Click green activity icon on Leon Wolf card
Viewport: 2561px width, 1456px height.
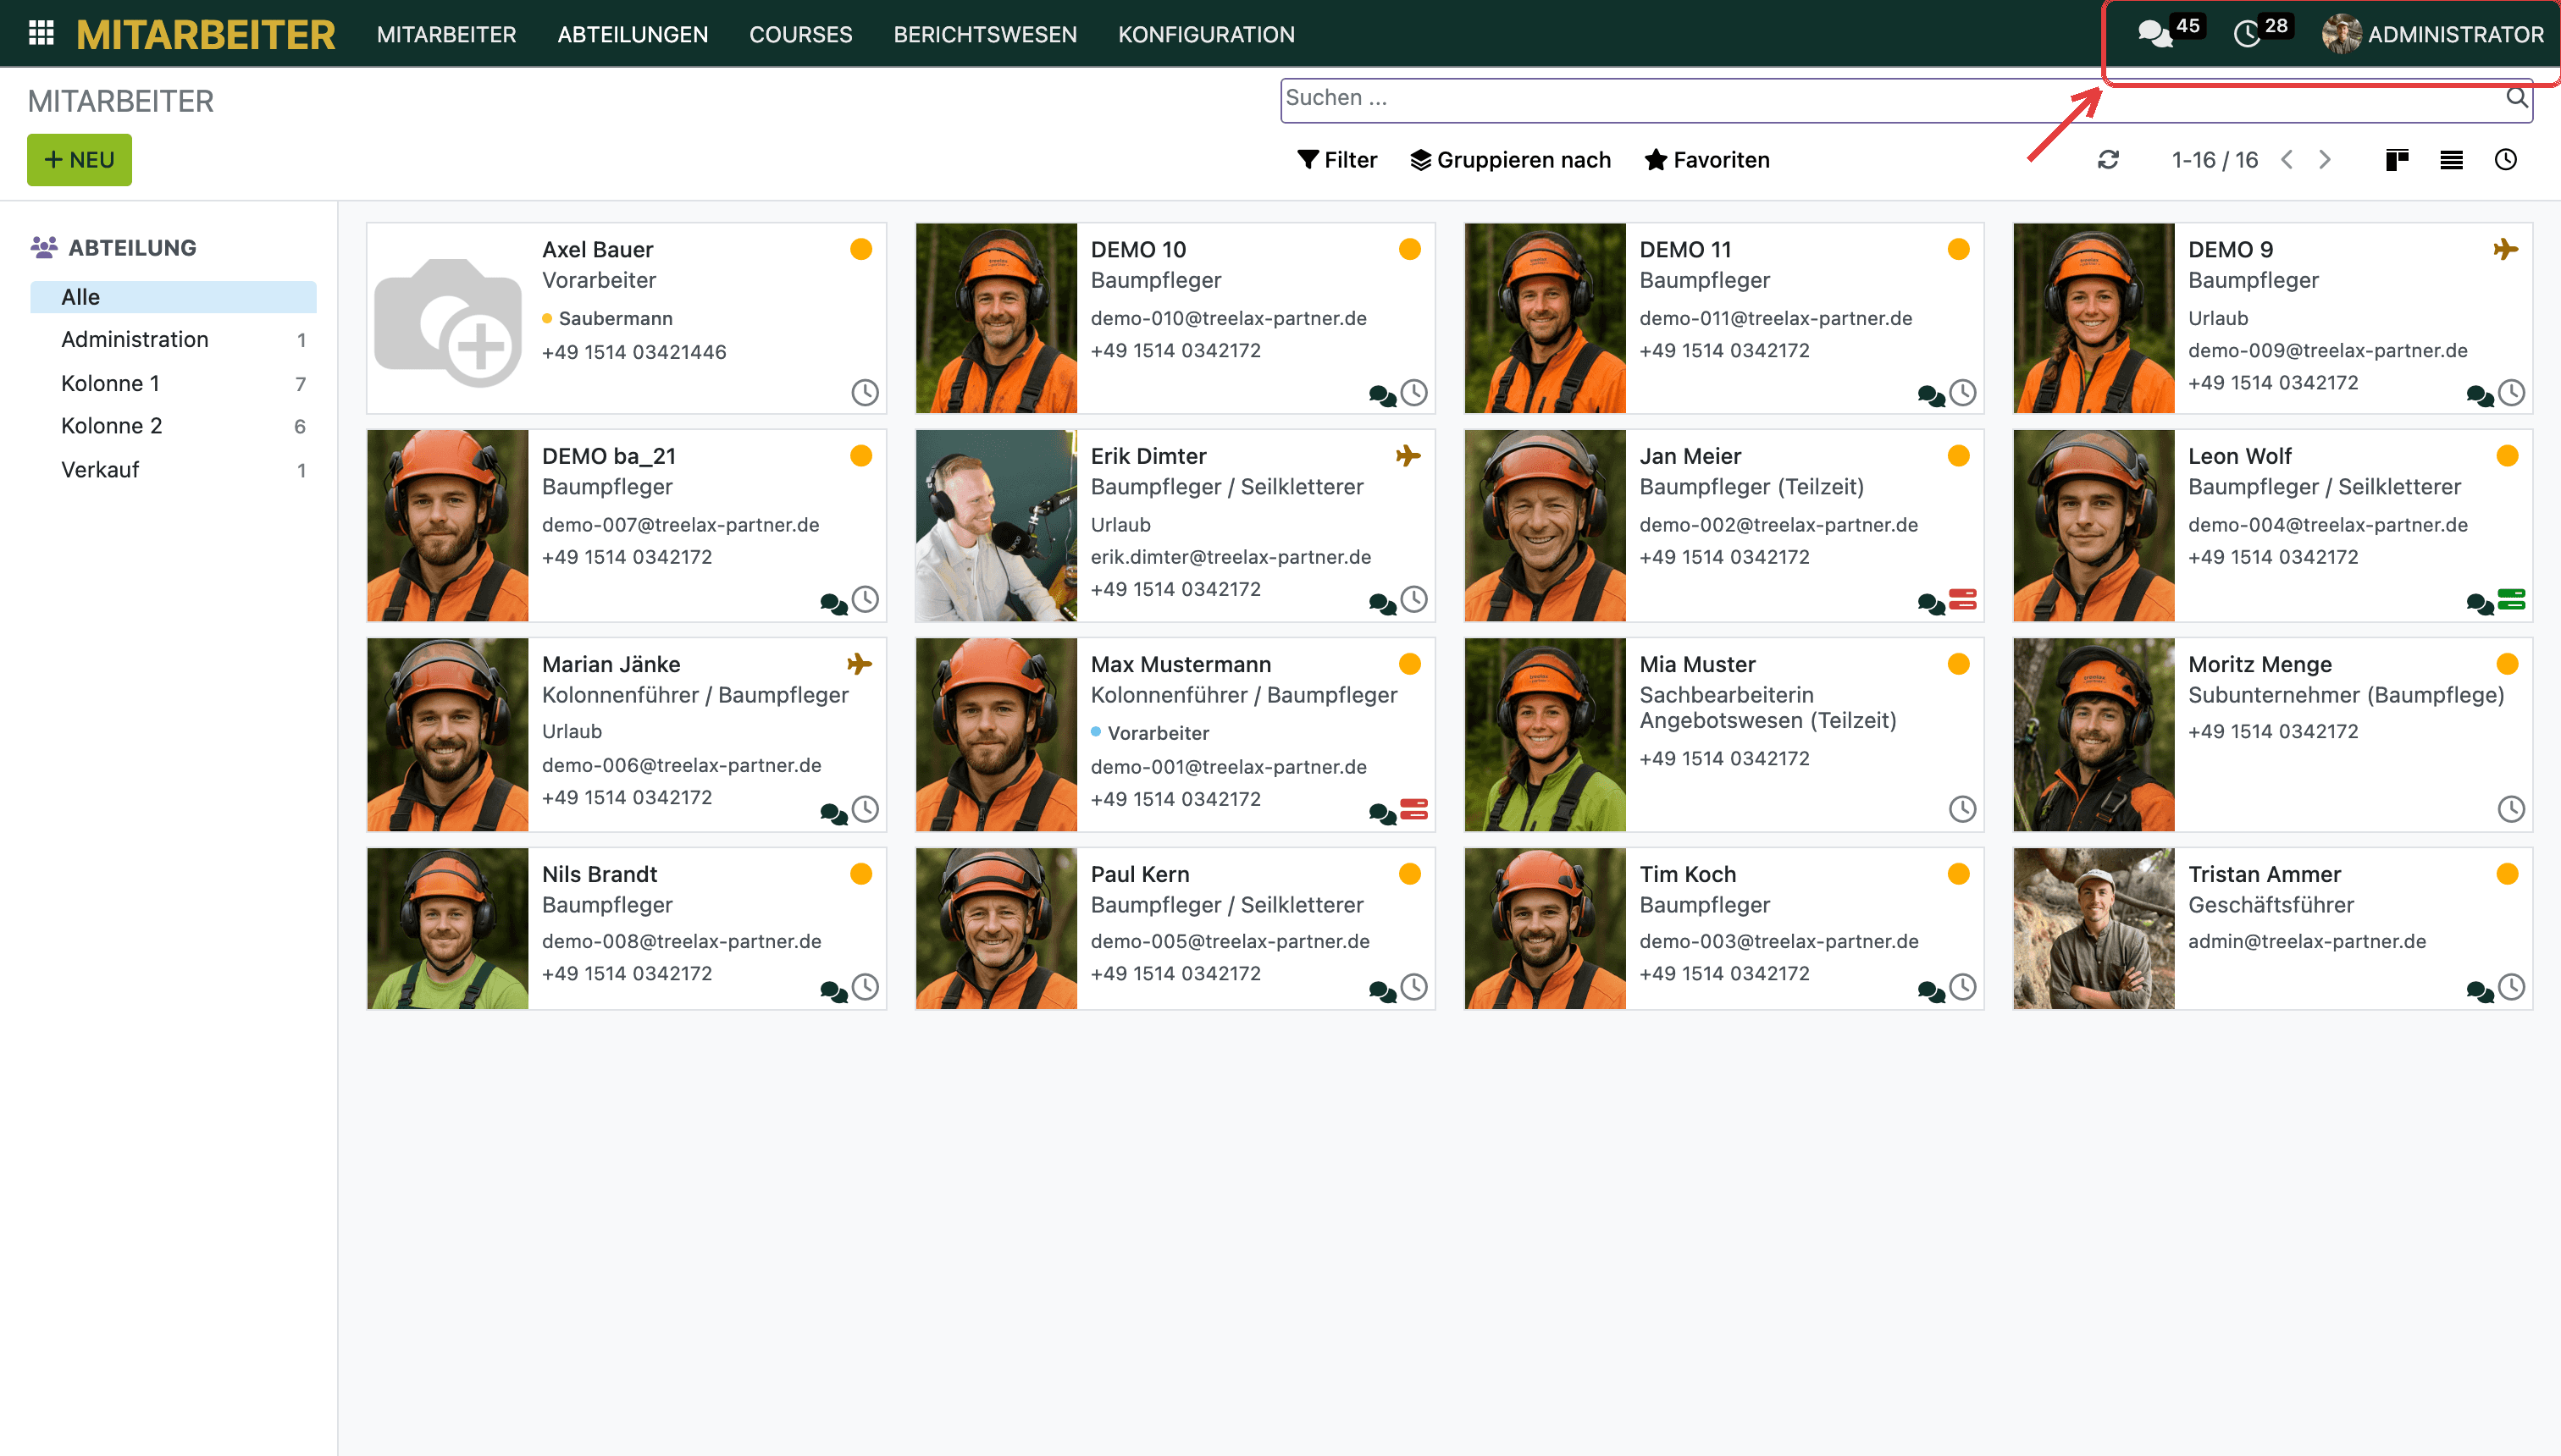click(x=2511, y=599)
